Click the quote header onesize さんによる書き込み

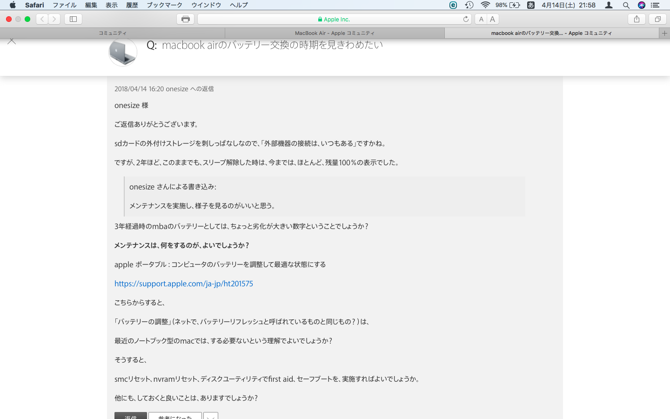click(173, 187)
